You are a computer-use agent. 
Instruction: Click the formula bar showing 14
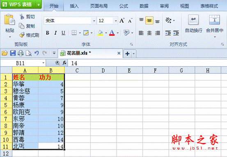(147, 63)
